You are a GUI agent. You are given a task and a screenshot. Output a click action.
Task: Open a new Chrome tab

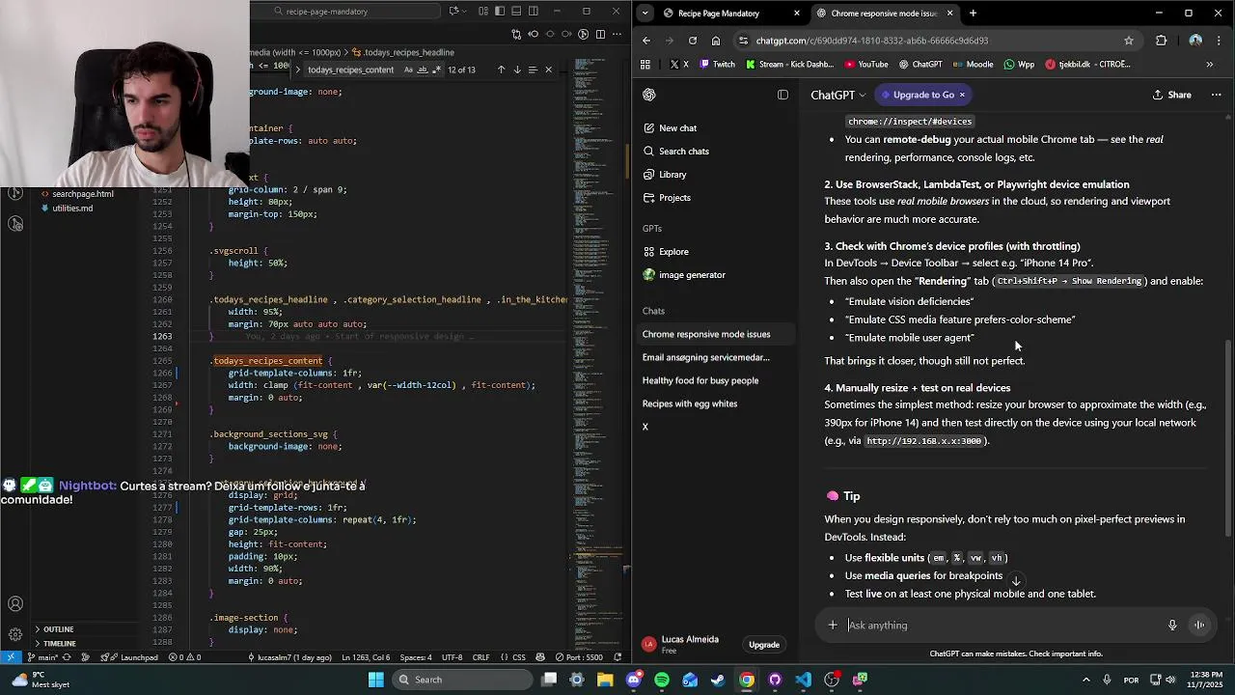(x=973, y=14)
